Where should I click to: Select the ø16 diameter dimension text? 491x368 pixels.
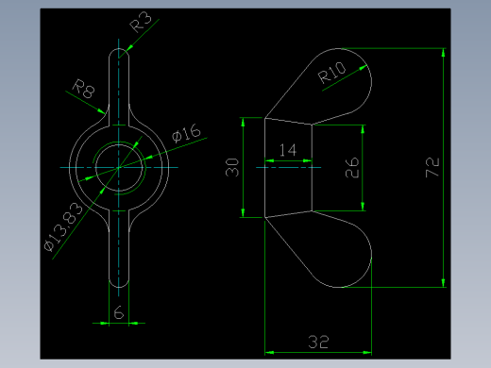point(186,133)
